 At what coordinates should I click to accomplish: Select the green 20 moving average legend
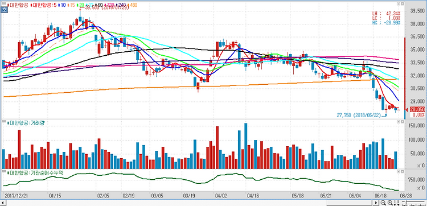81,5
